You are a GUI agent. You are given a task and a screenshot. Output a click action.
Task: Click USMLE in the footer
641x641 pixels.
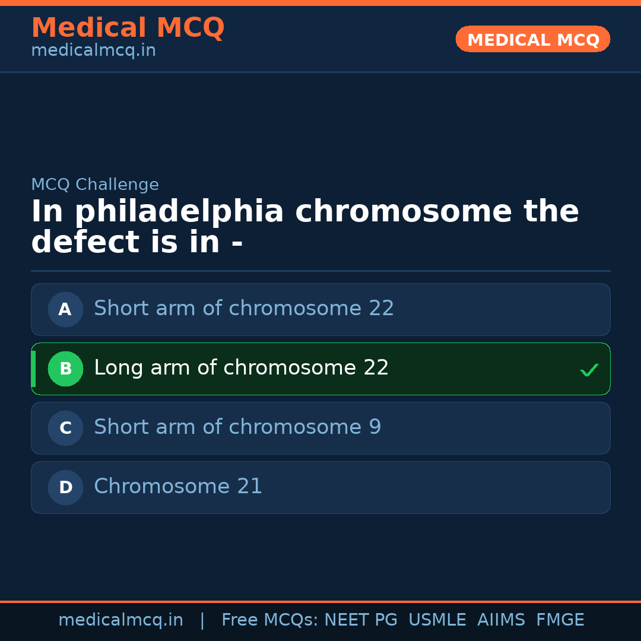pos(437,620)
